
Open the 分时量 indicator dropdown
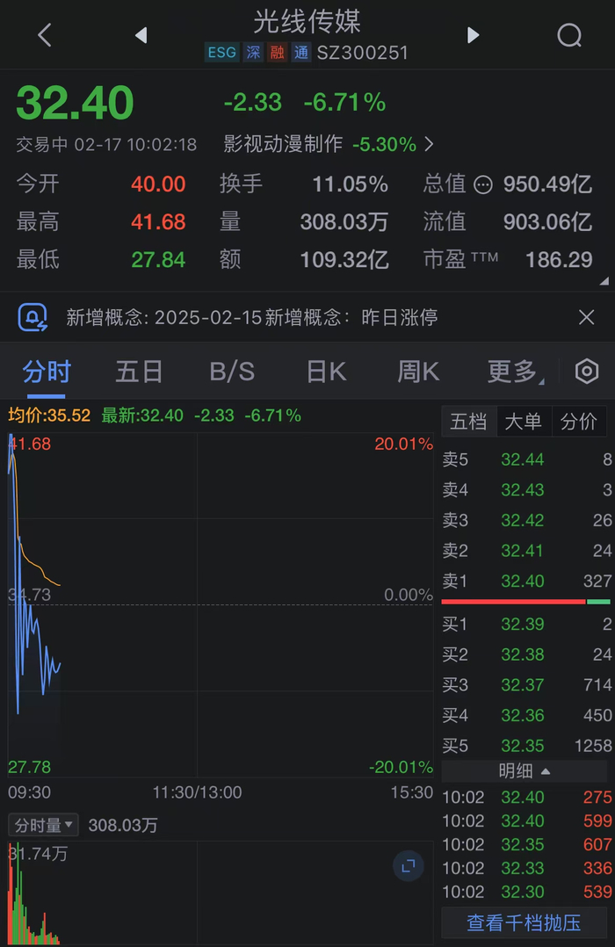click(43, 825)
